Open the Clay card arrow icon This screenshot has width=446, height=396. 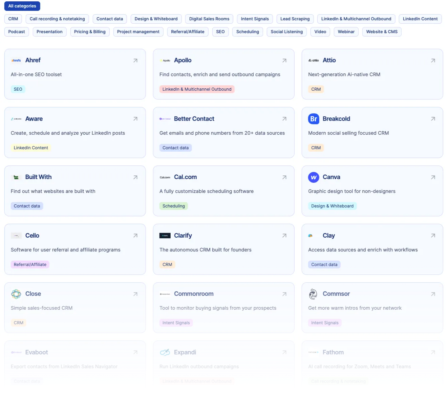tap(433, 236)
